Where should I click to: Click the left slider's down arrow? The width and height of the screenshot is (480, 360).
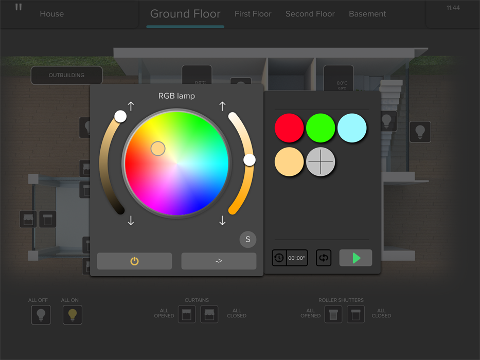pyautogui.click(x=131, y=221)
